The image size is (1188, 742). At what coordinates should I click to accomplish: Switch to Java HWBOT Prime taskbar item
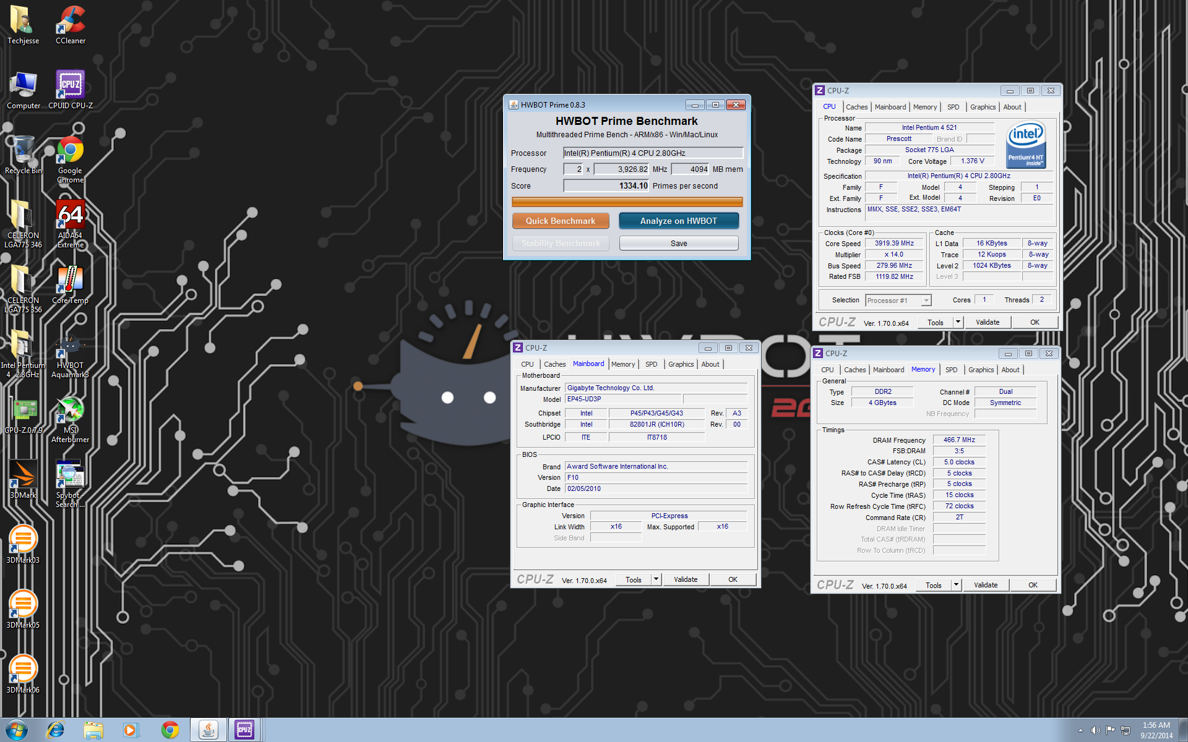tap(208, 730)
